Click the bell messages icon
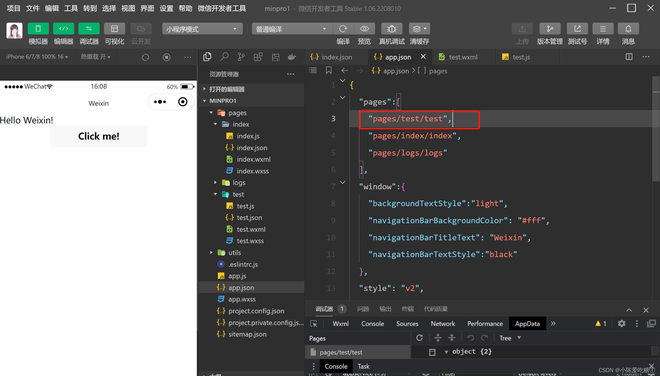 628,29
